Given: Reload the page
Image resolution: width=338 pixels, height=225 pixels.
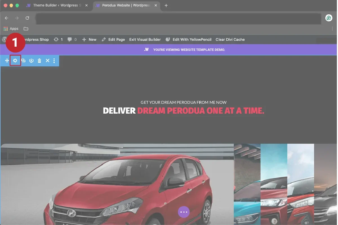Looking at the screenshot, I should [x=27, y=18].
